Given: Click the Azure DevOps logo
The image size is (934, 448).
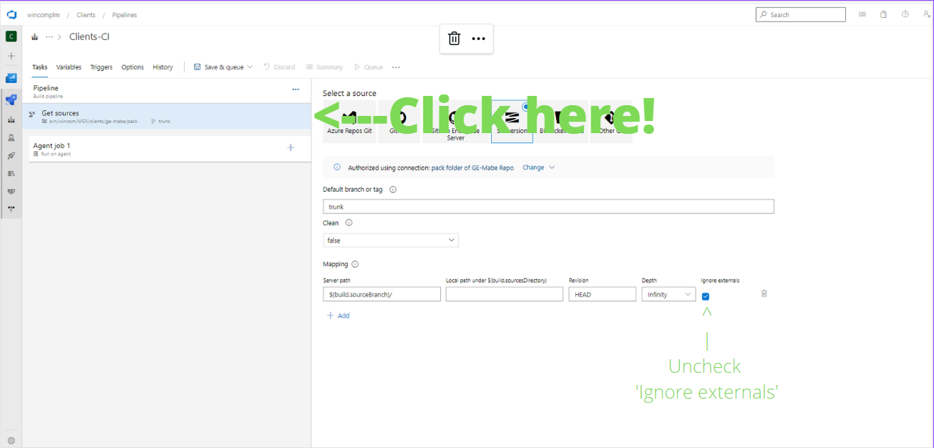Looking at the screenshot, I should [x=11, y=14].
